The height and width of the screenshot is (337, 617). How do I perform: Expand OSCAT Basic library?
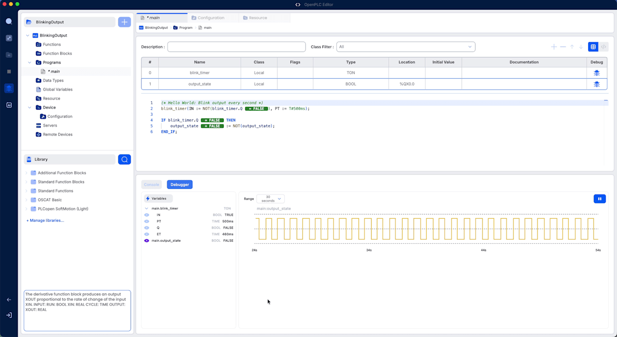point(26,200)
